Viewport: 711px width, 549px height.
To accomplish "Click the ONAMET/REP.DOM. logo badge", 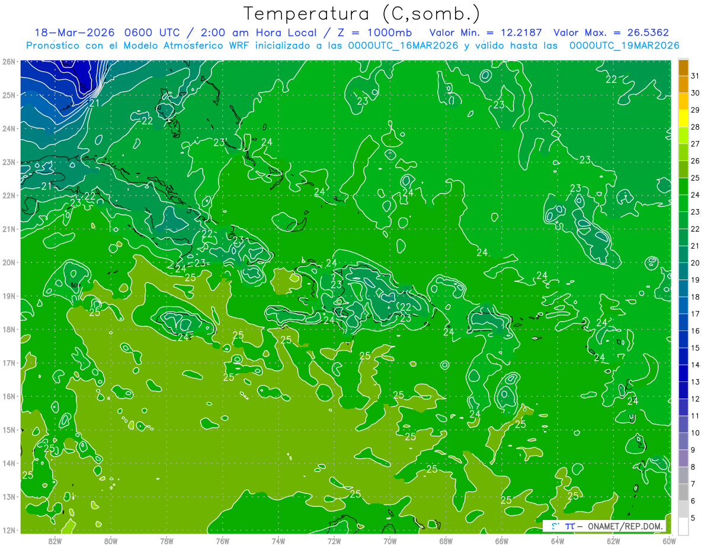I will click(x=605, y=526).
